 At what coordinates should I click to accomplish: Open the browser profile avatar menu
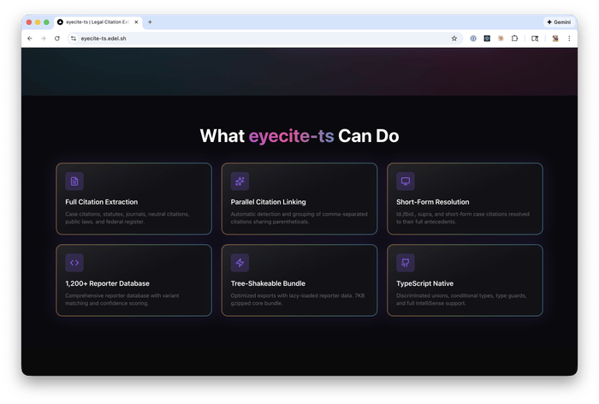tap(555, 39)
